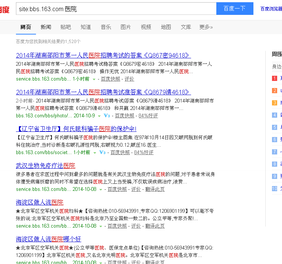Click rank 2 badge in right sidebar
This screenshot has width=282, height=264.
click(275, 90)
